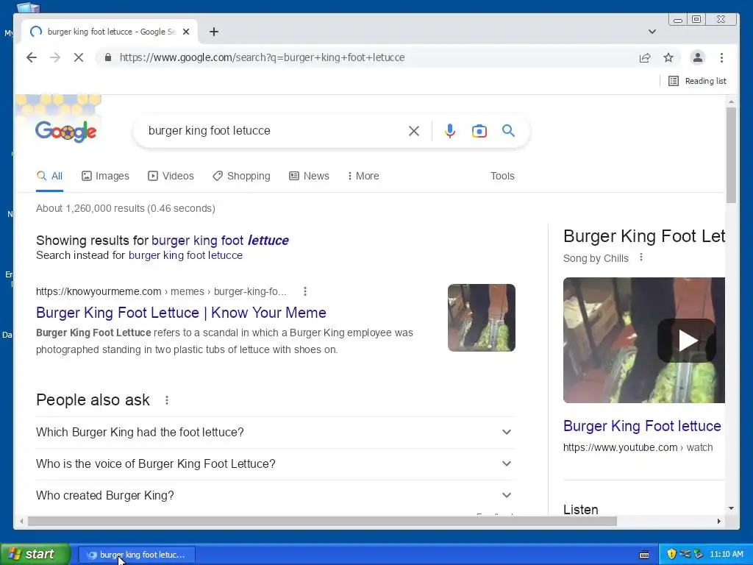The height and width of the screenshot is (565, 753).
Task: Click the page scroll up arrow
Action: [x=731, y=102]
